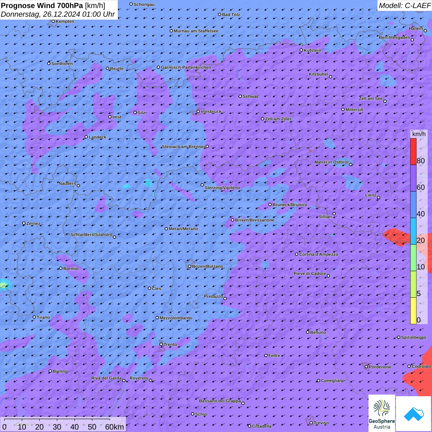Screen dimensions: 432x432
Task: Click the Zell am See label
Action: 371,98
